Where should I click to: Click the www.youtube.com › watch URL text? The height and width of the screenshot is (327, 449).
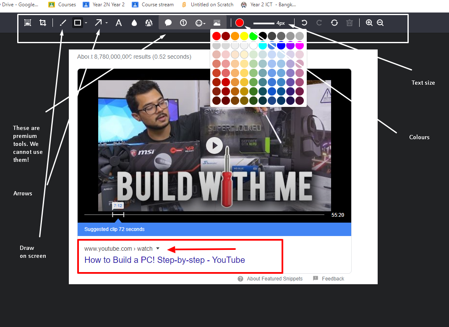pyautogui.click(x=118, y=249)
